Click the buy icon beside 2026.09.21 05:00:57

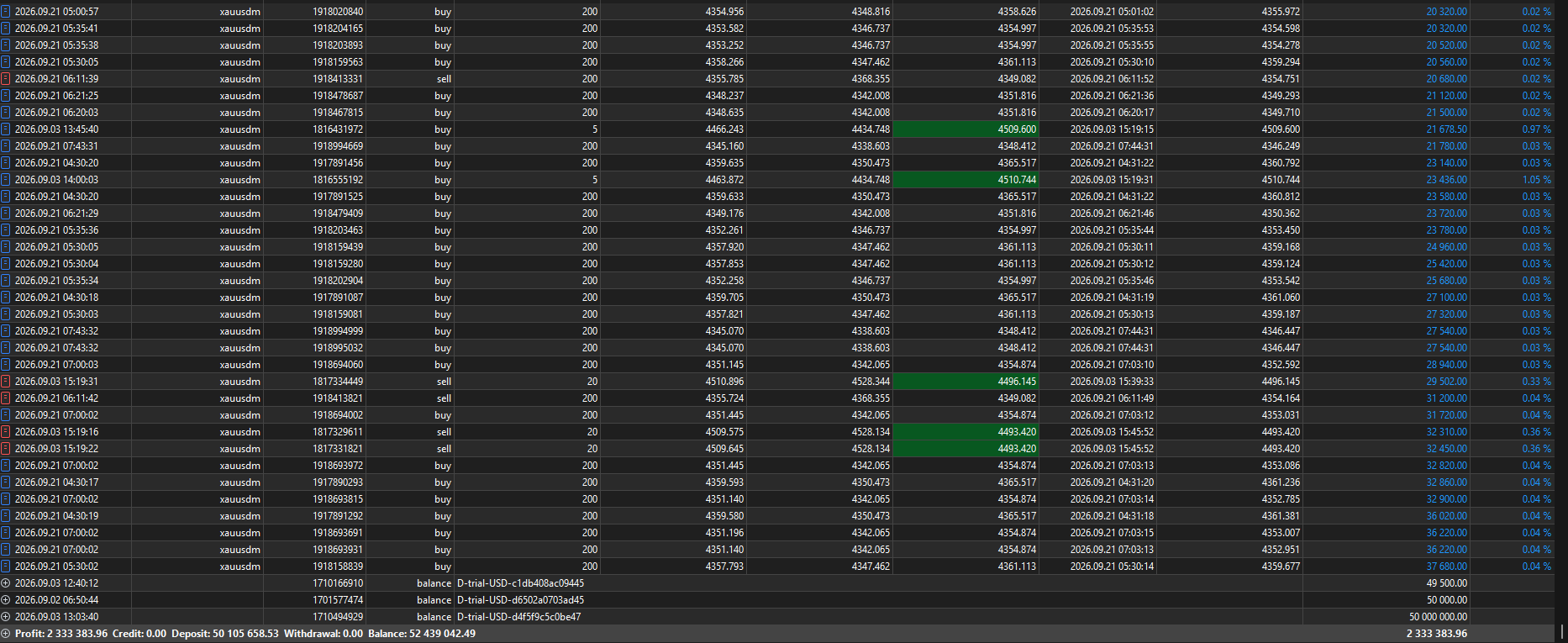tap(6, 11)
